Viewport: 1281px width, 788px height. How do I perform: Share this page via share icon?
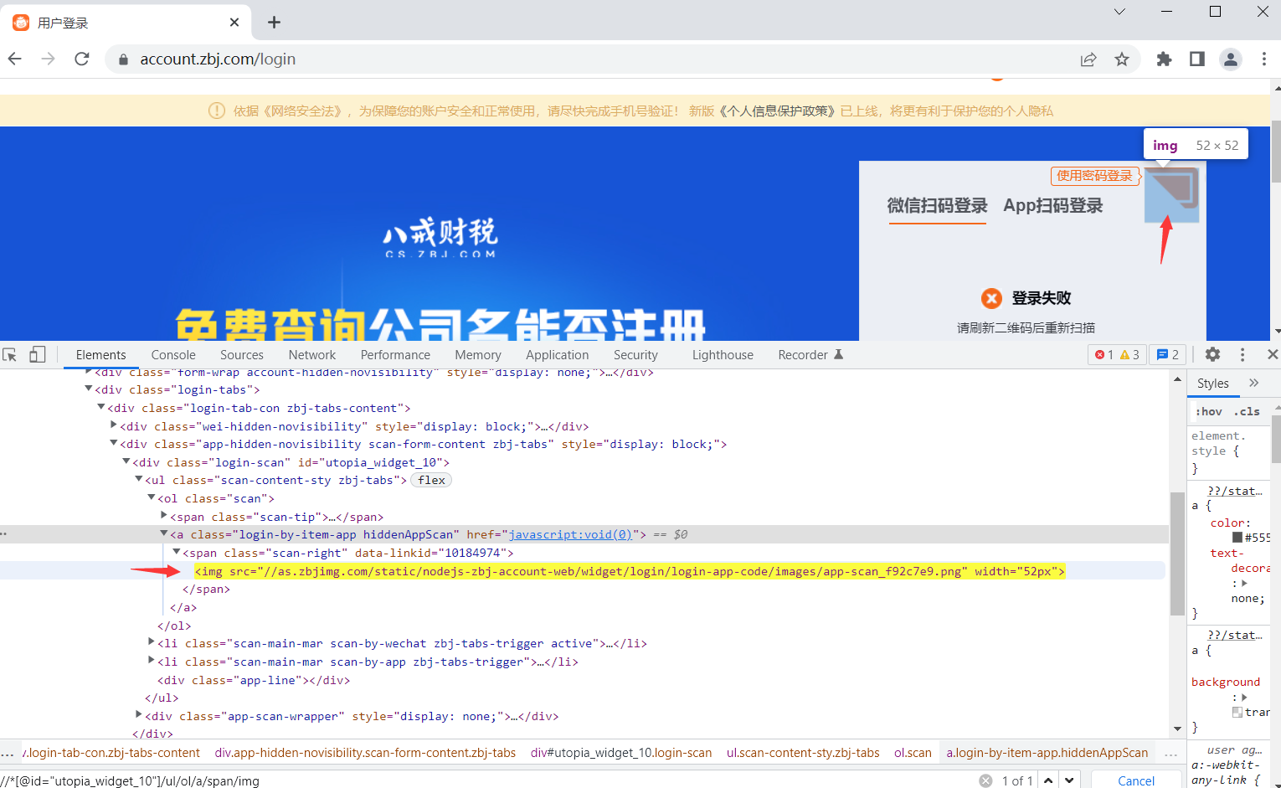point(1088,59)
